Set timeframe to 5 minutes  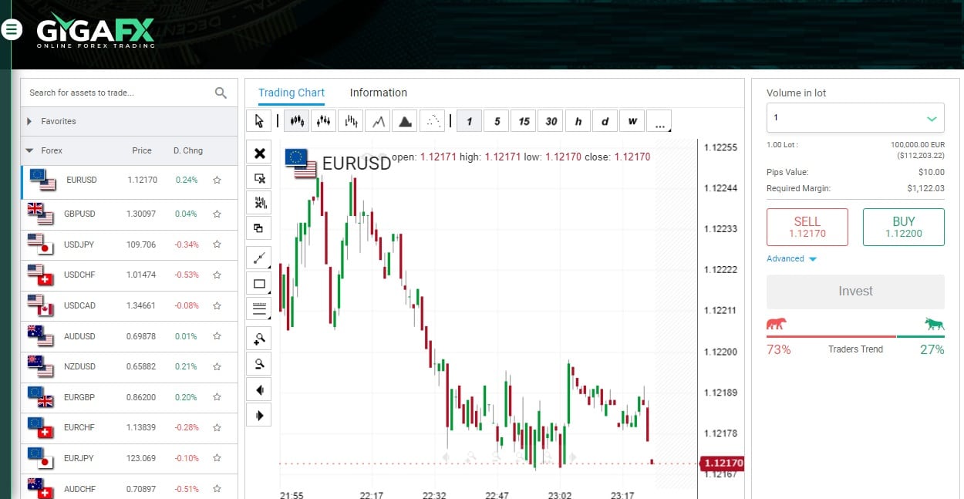pyautogui.click(x=497, y=121)
